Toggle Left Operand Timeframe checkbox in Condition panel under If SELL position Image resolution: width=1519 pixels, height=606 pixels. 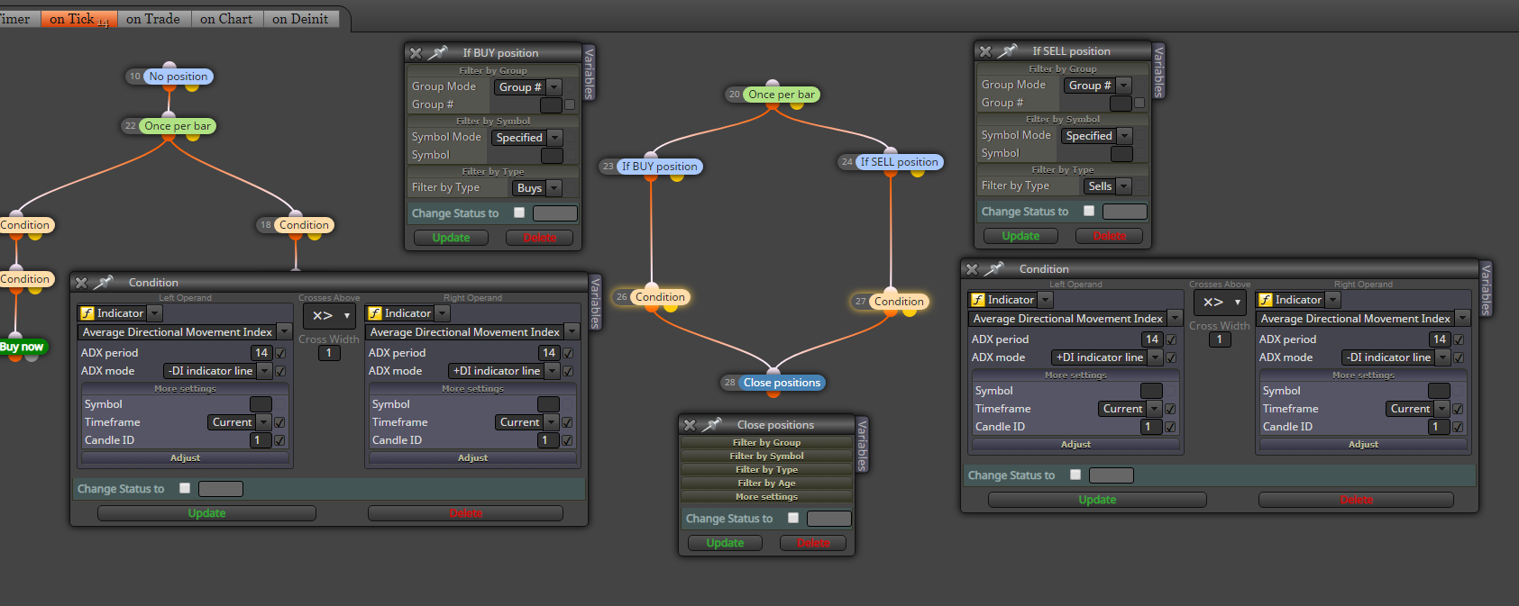[1171, 409]
